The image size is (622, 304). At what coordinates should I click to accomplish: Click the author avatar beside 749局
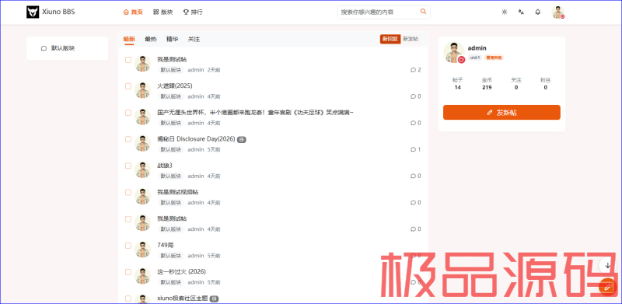(x=143, y=250)
